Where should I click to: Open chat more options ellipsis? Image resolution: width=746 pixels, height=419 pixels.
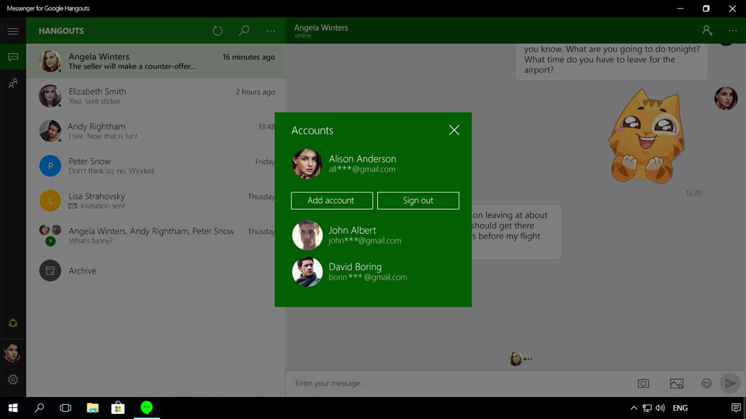click(733, 31)
